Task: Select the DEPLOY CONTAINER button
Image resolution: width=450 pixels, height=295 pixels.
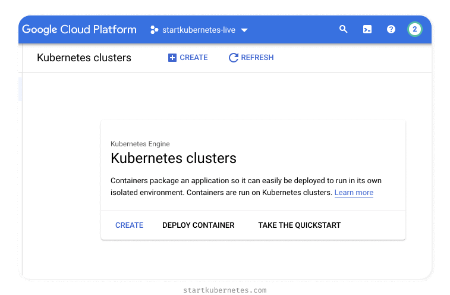Action: tap(198, 225)
